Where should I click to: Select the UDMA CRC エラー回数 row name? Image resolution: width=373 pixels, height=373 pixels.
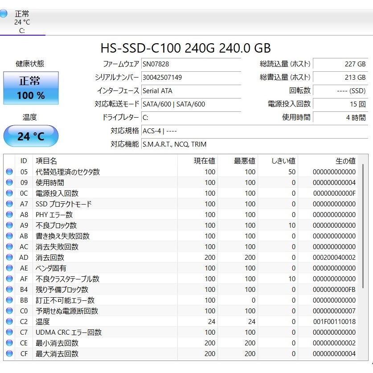coord(69,332)
